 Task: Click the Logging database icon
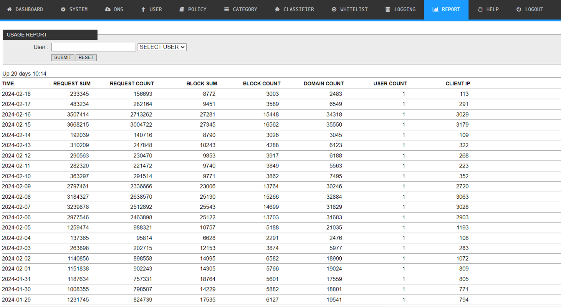(x=388, y=9)
